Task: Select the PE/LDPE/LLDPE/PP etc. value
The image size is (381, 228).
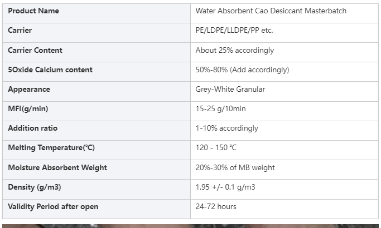Action: 234,30
